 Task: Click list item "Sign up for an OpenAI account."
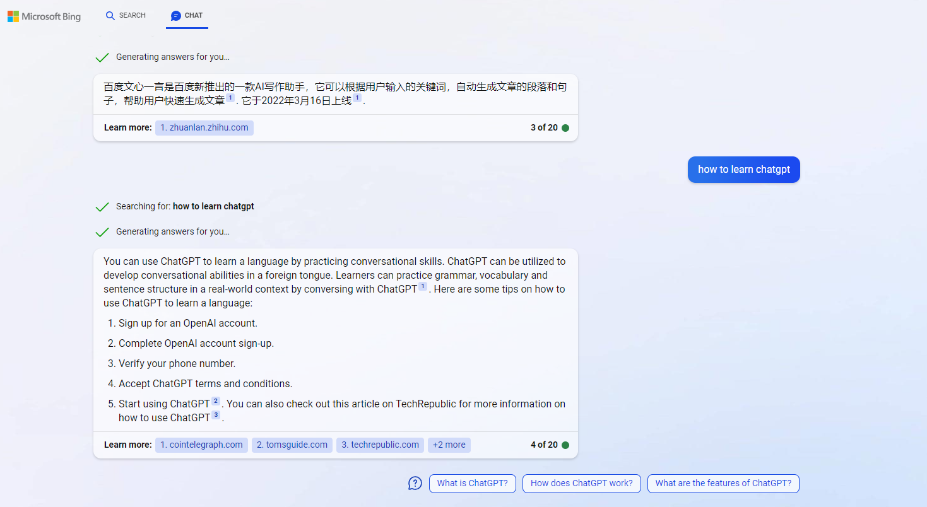tap(188, 323)
